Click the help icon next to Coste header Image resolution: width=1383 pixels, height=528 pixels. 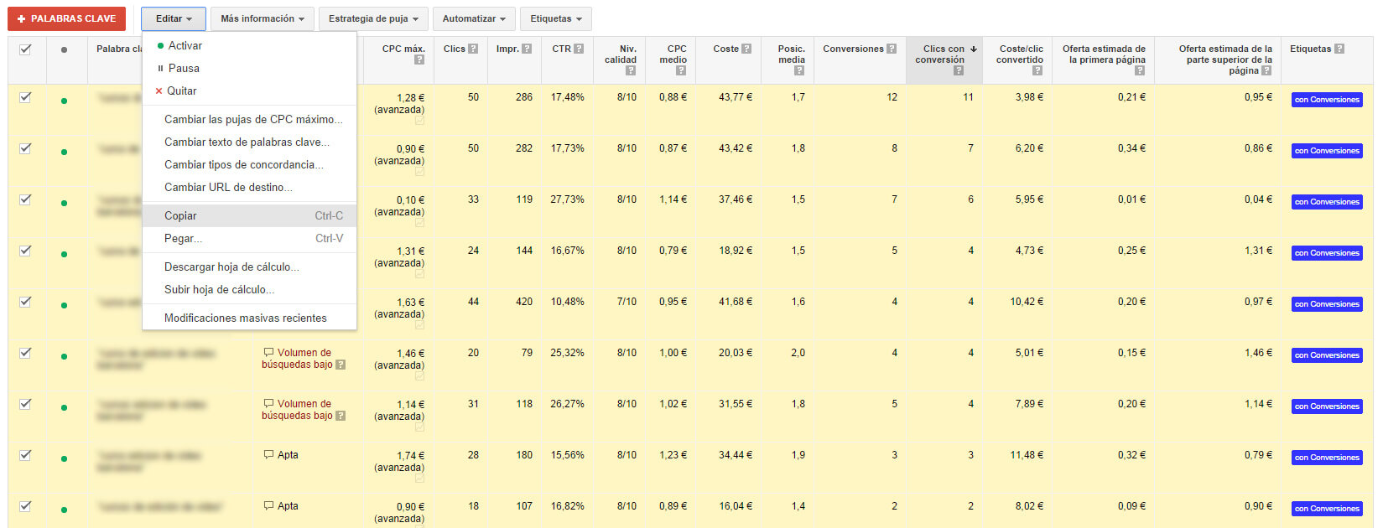[746, 49]
